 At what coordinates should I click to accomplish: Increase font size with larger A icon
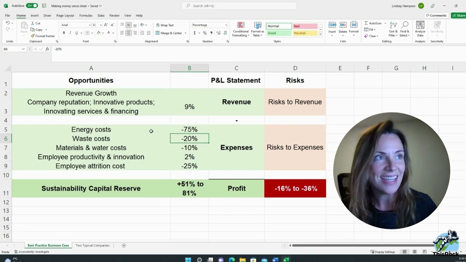(x=106, y=25)
